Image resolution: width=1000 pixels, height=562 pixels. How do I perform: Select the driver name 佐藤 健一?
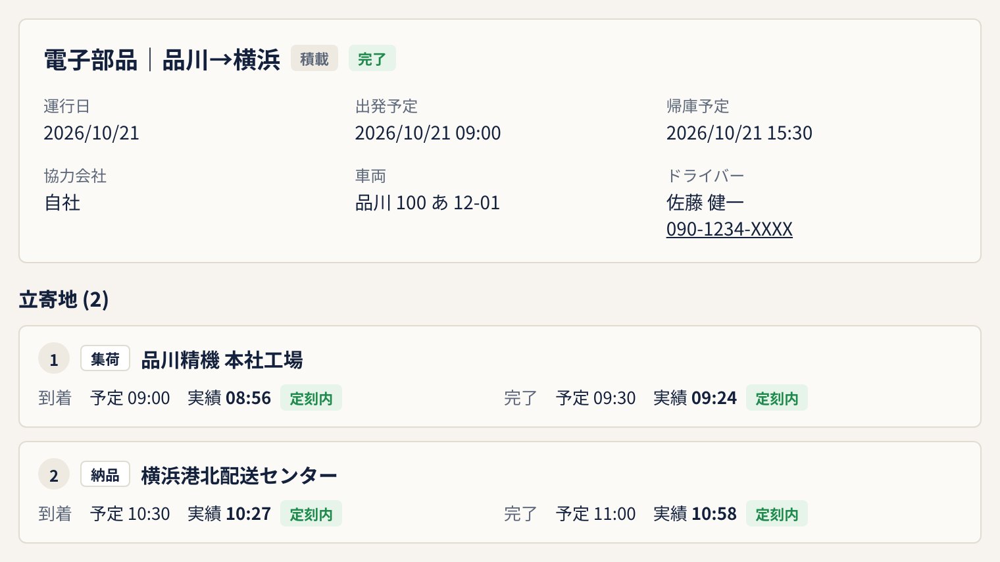tap(705, 203)
